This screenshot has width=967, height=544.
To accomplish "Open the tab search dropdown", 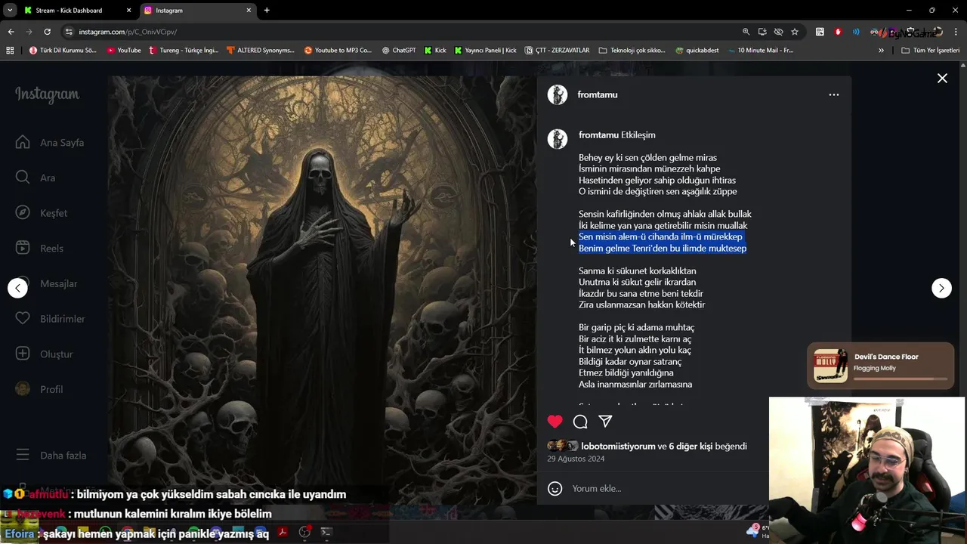I will click(x=10, y=11).
